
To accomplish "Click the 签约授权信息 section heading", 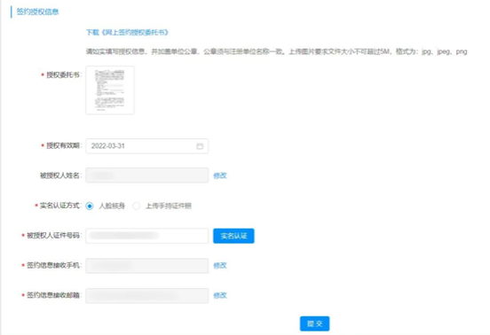I will [37, 12].
